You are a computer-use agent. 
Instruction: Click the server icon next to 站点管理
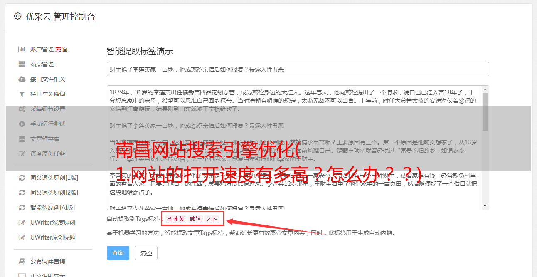coord(22,64)
